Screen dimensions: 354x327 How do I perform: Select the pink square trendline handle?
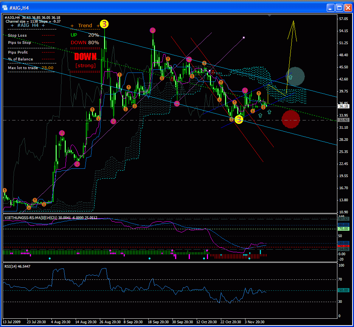tap(244, 38)
